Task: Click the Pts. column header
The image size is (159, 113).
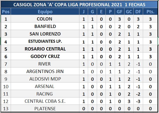Action: tap(150, 12)
